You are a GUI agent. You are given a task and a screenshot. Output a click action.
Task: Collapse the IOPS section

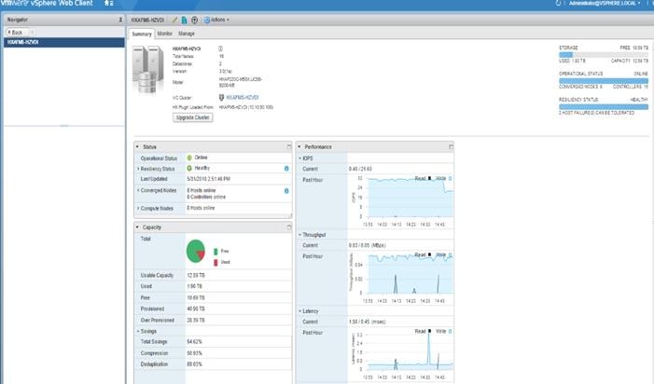click(x=299, y=158)
